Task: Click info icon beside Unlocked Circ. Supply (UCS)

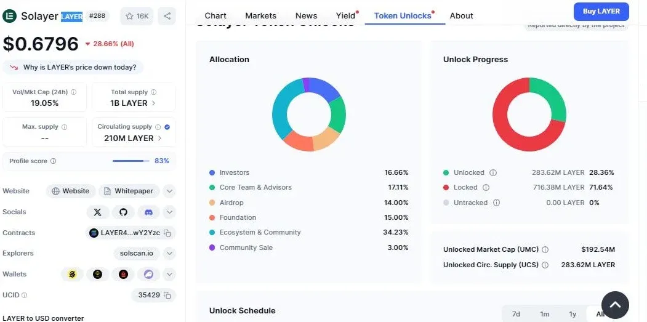Action: [x=545, y=265]
